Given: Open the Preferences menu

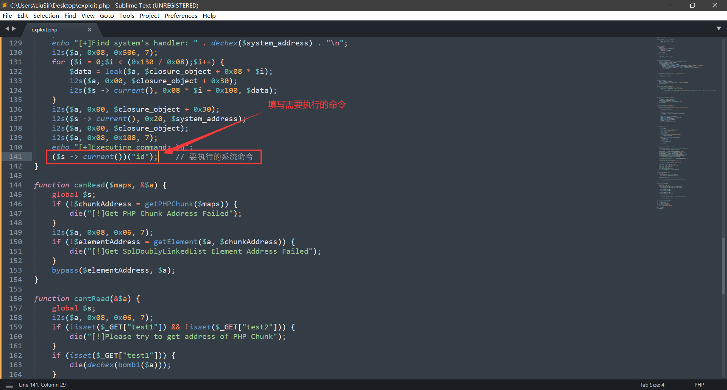Looking at the screenshot, I should point(181,16).
